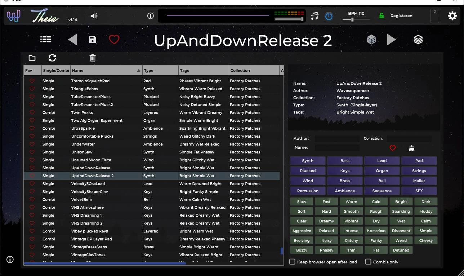Clear filters with the broom icon
This screenshot has height=276, width=464.
412,148
